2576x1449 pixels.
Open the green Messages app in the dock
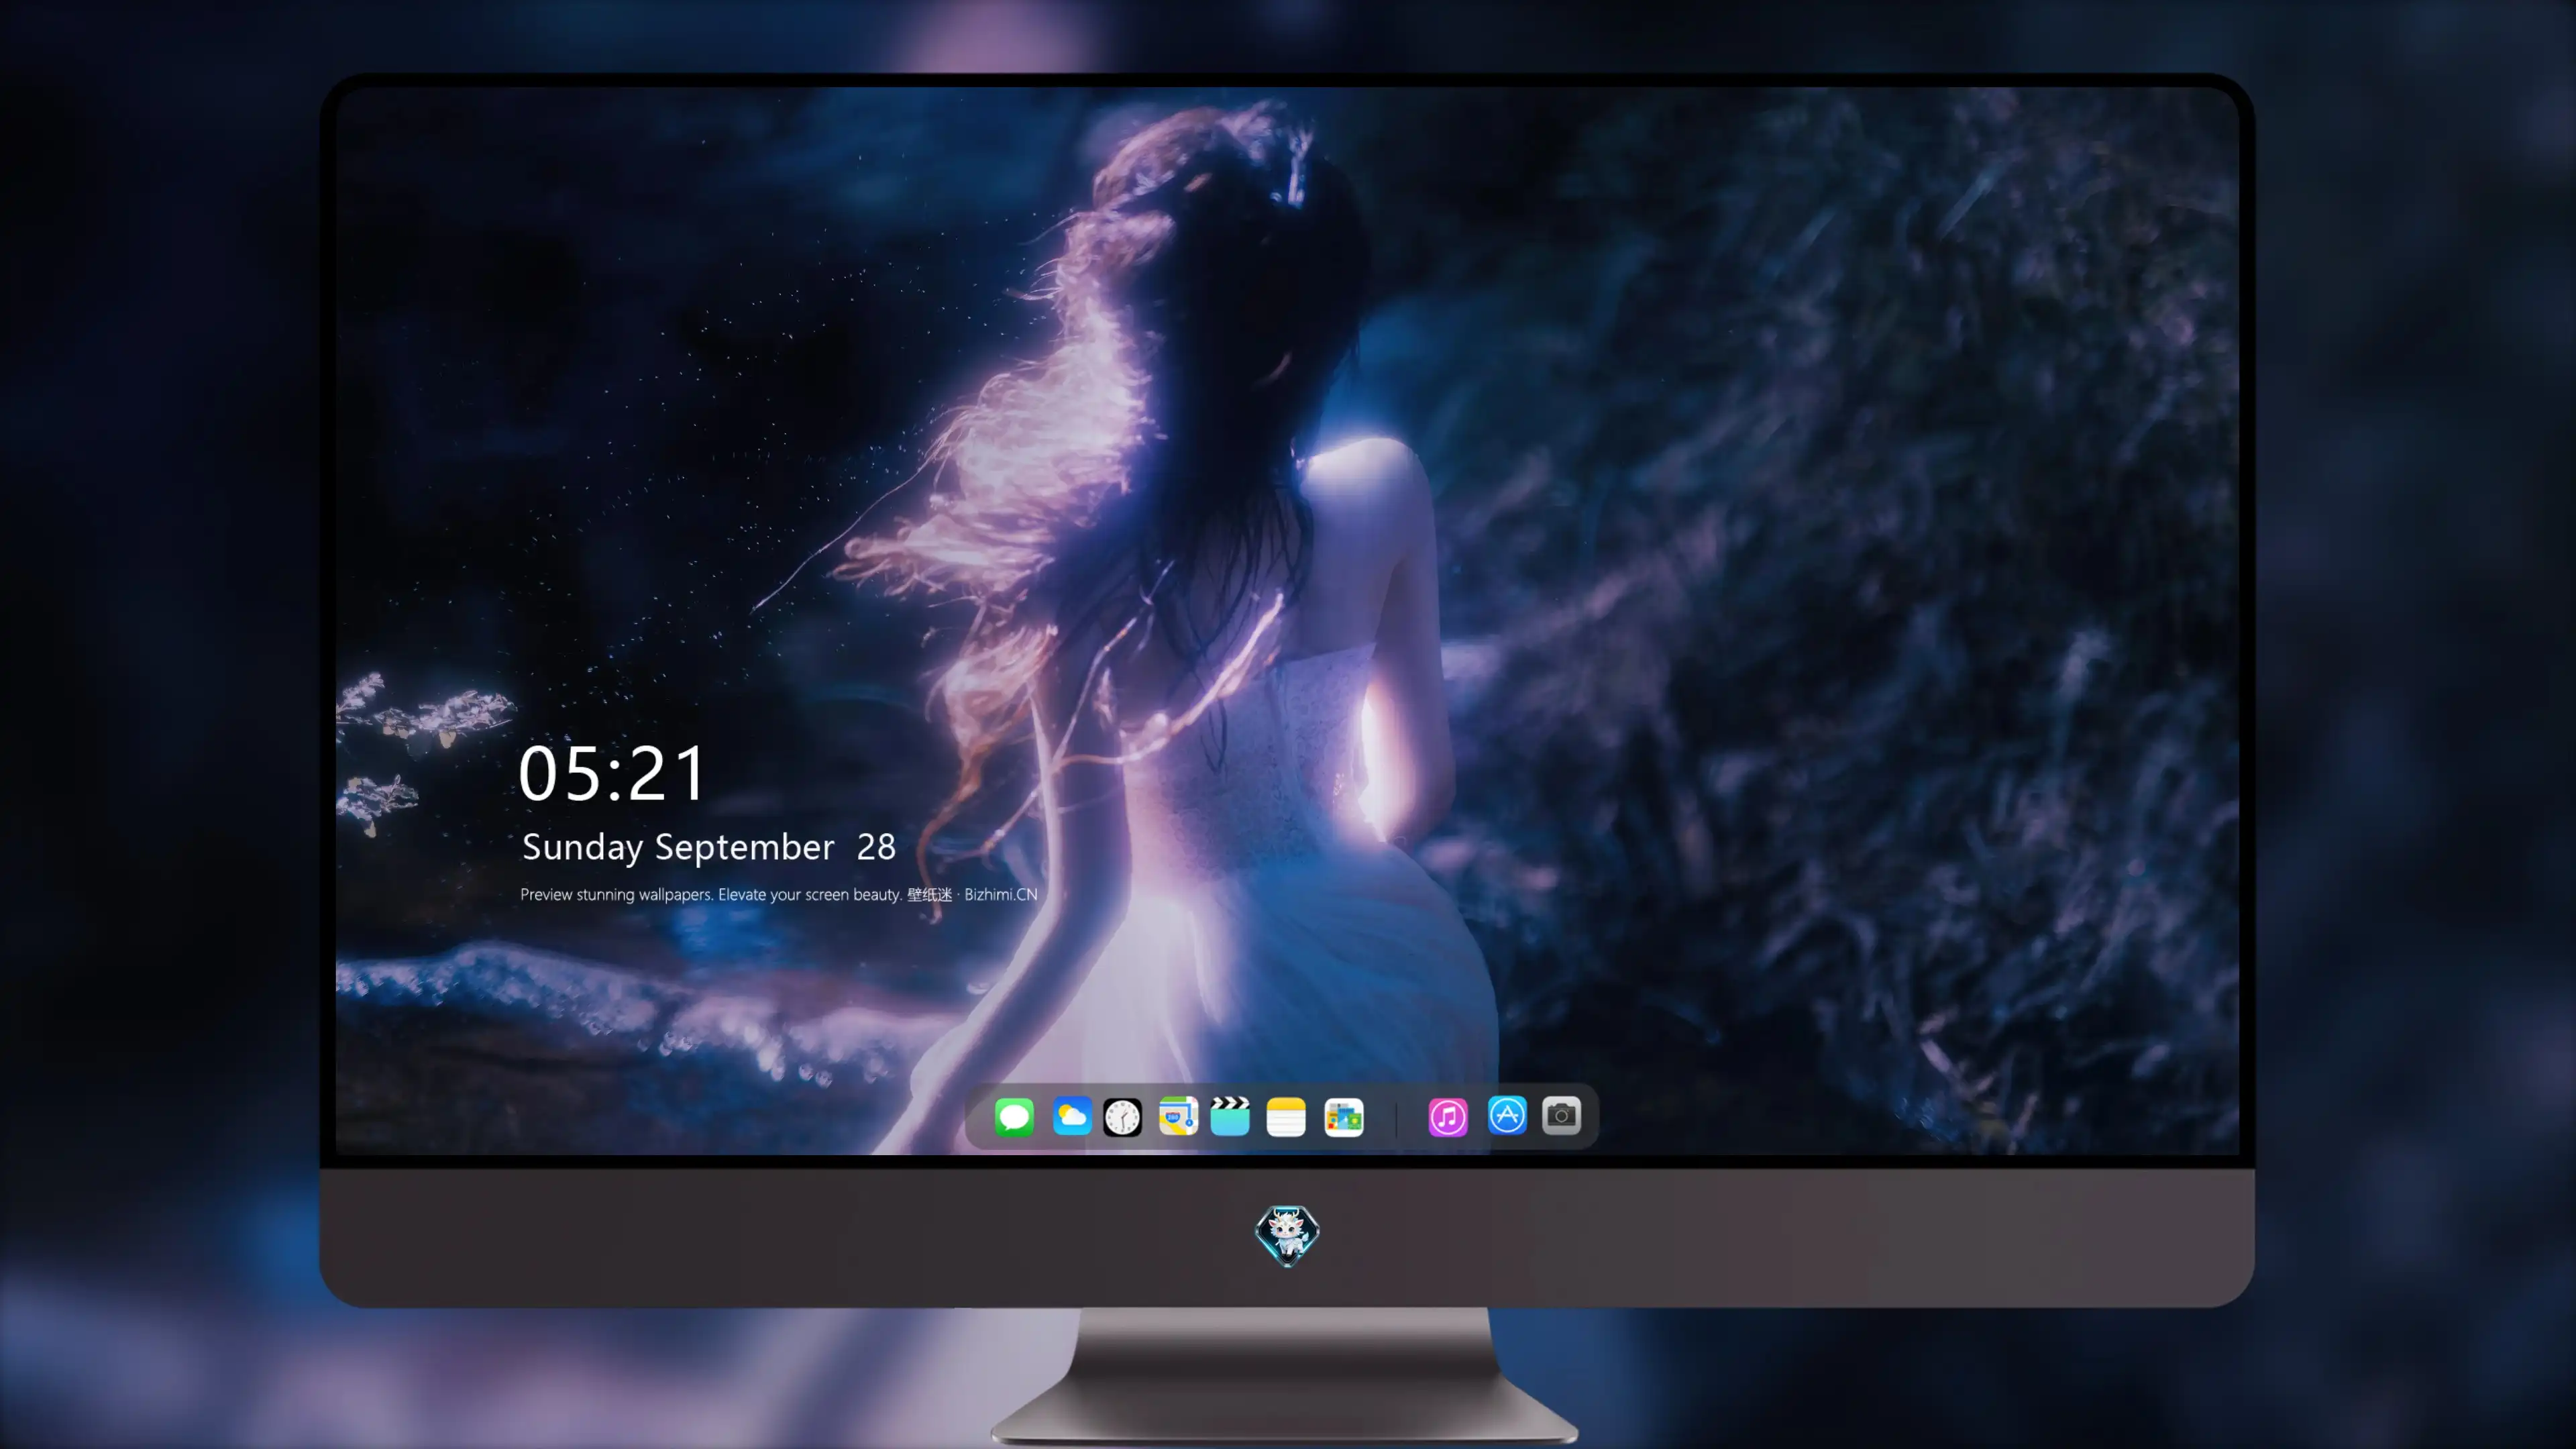click(x=1014, y=1116)
